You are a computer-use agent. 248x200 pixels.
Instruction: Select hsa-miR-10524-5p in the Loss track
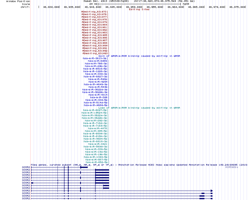(94, 113)
